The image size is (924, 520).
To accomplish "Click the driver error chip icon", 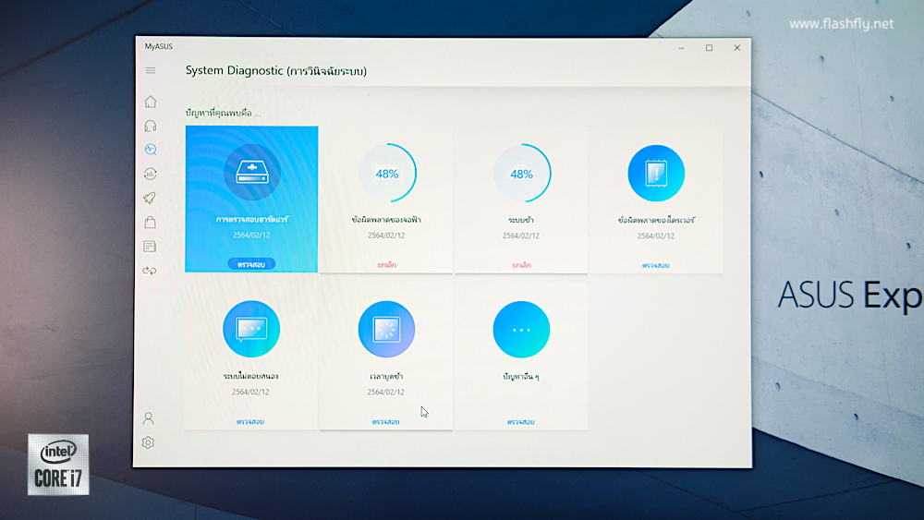I will pos(656,174).
